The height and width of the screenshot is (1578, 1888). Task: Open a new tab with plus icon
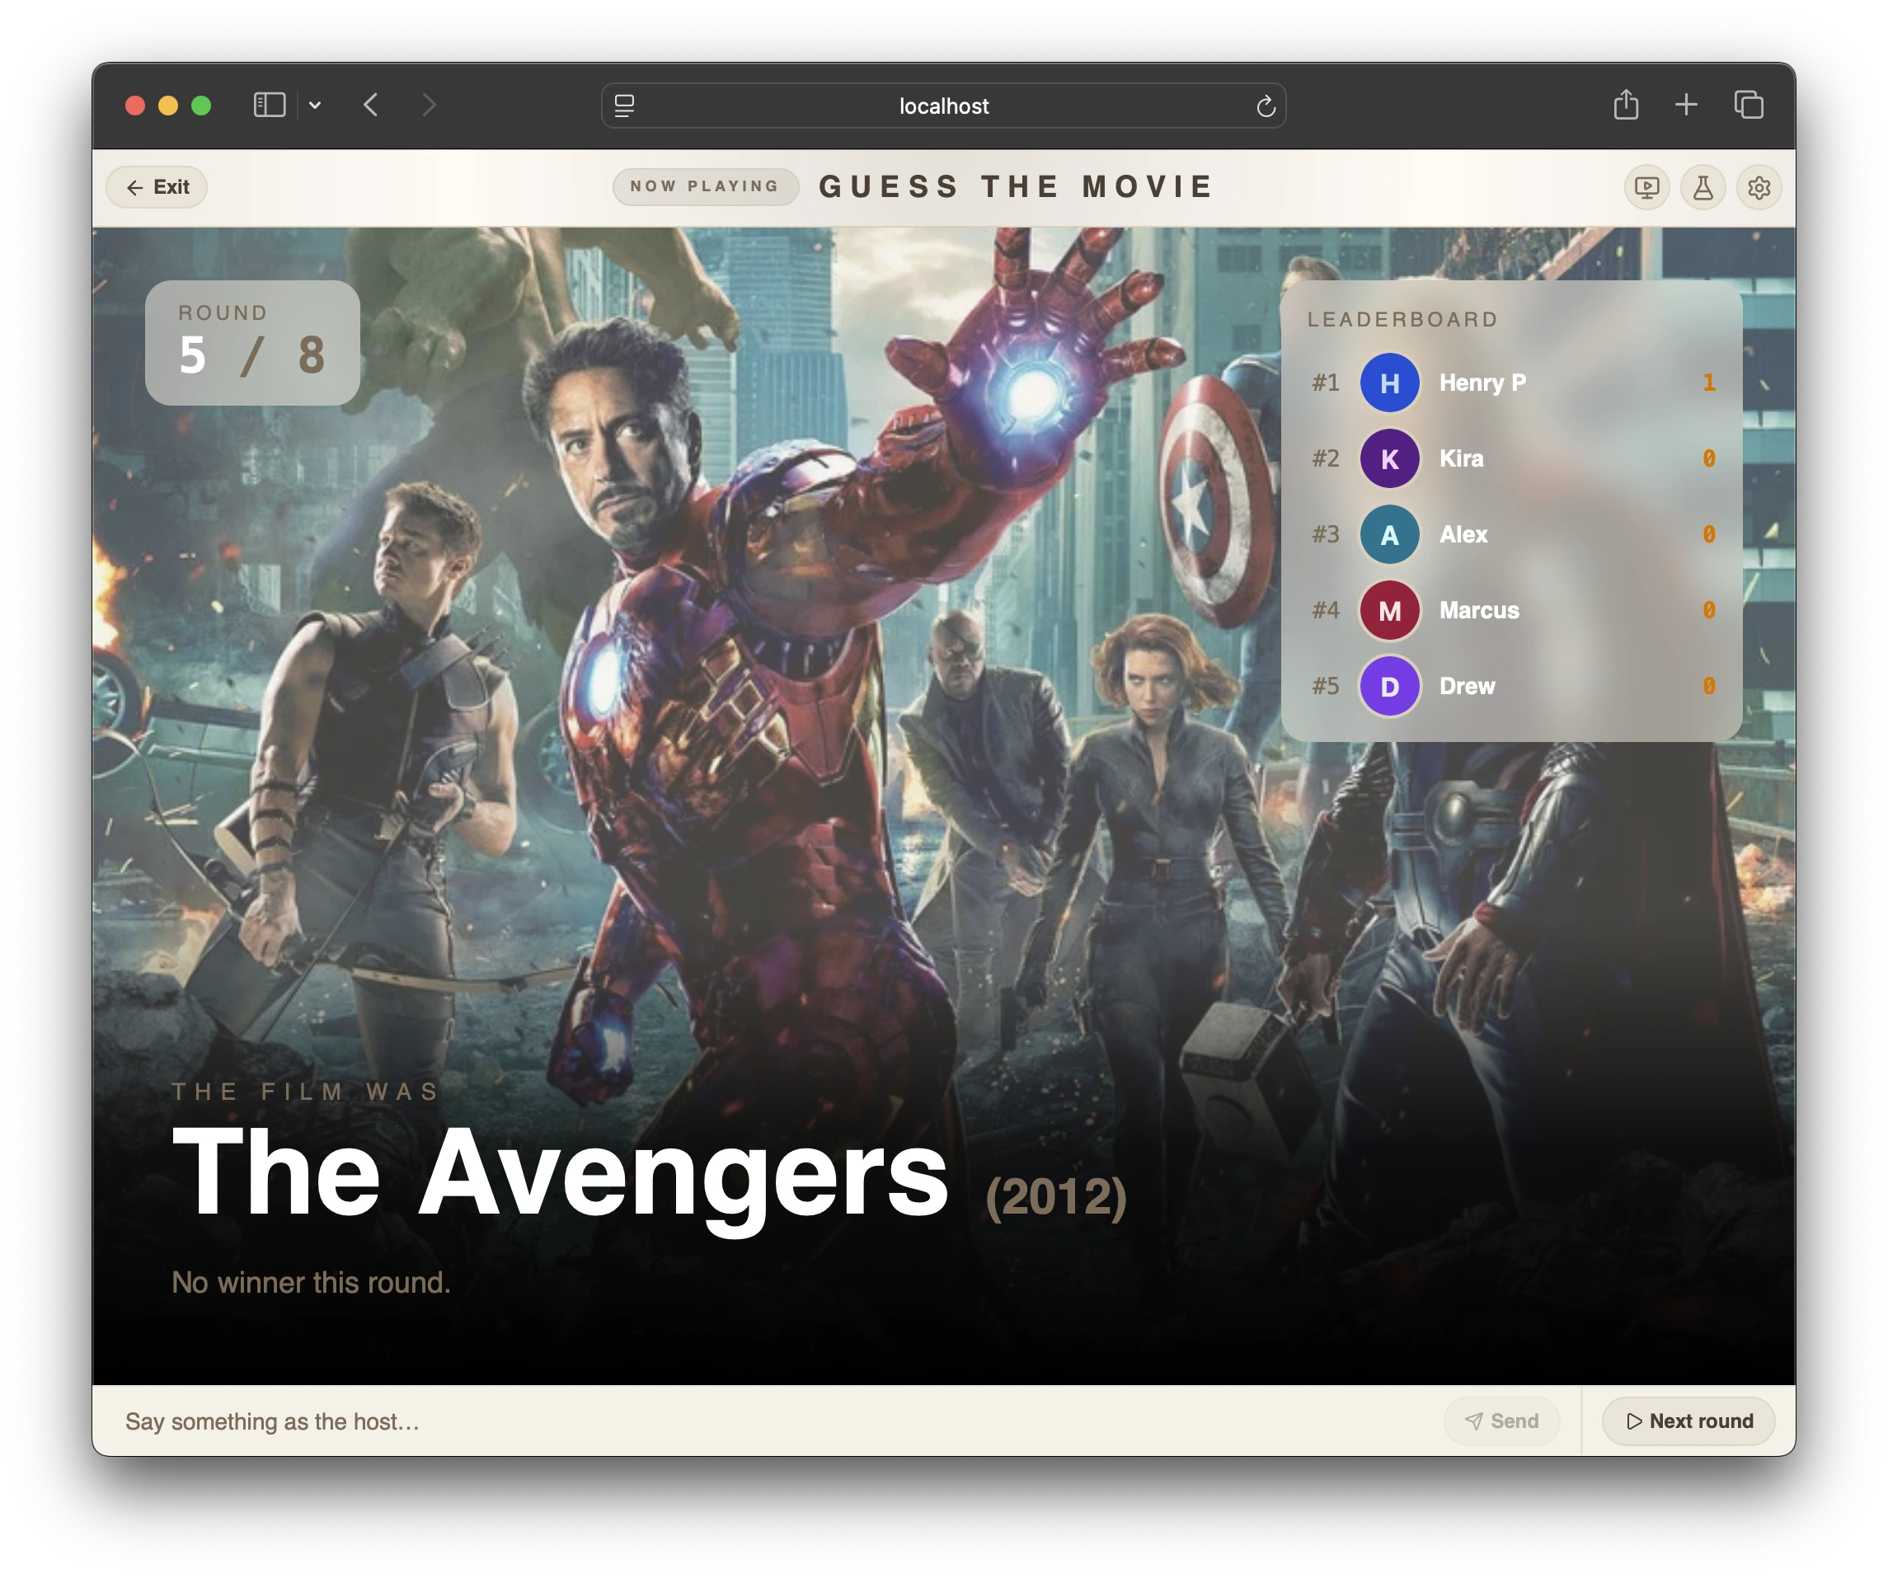pyautogui.click(x=1687, y=106)
